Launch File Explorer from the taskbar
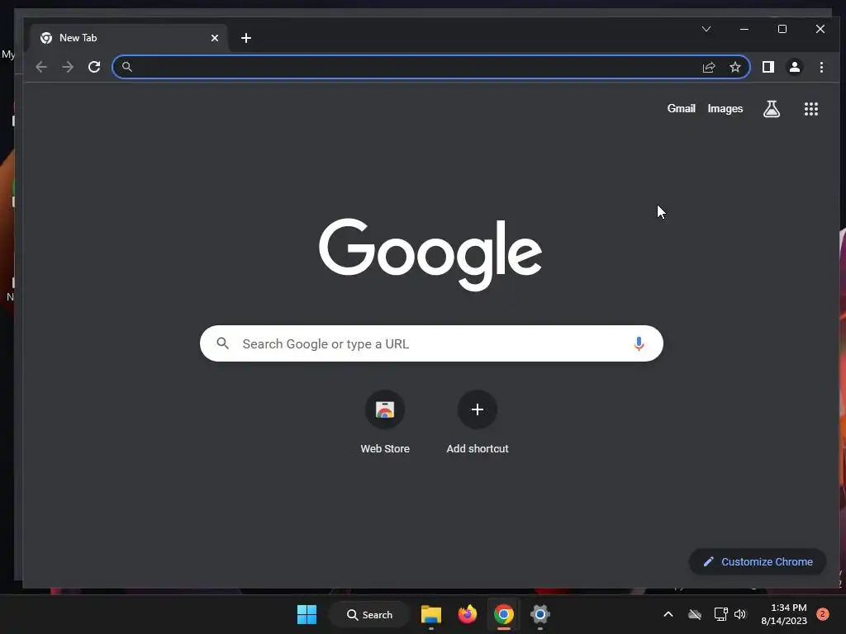 click(431, 614)
